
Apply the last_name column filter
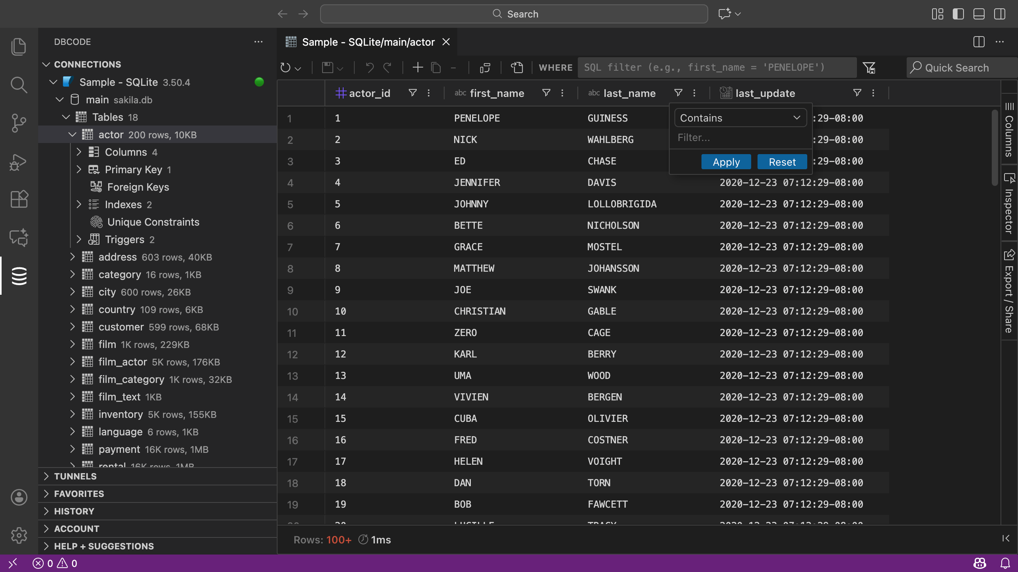(725, 162)
